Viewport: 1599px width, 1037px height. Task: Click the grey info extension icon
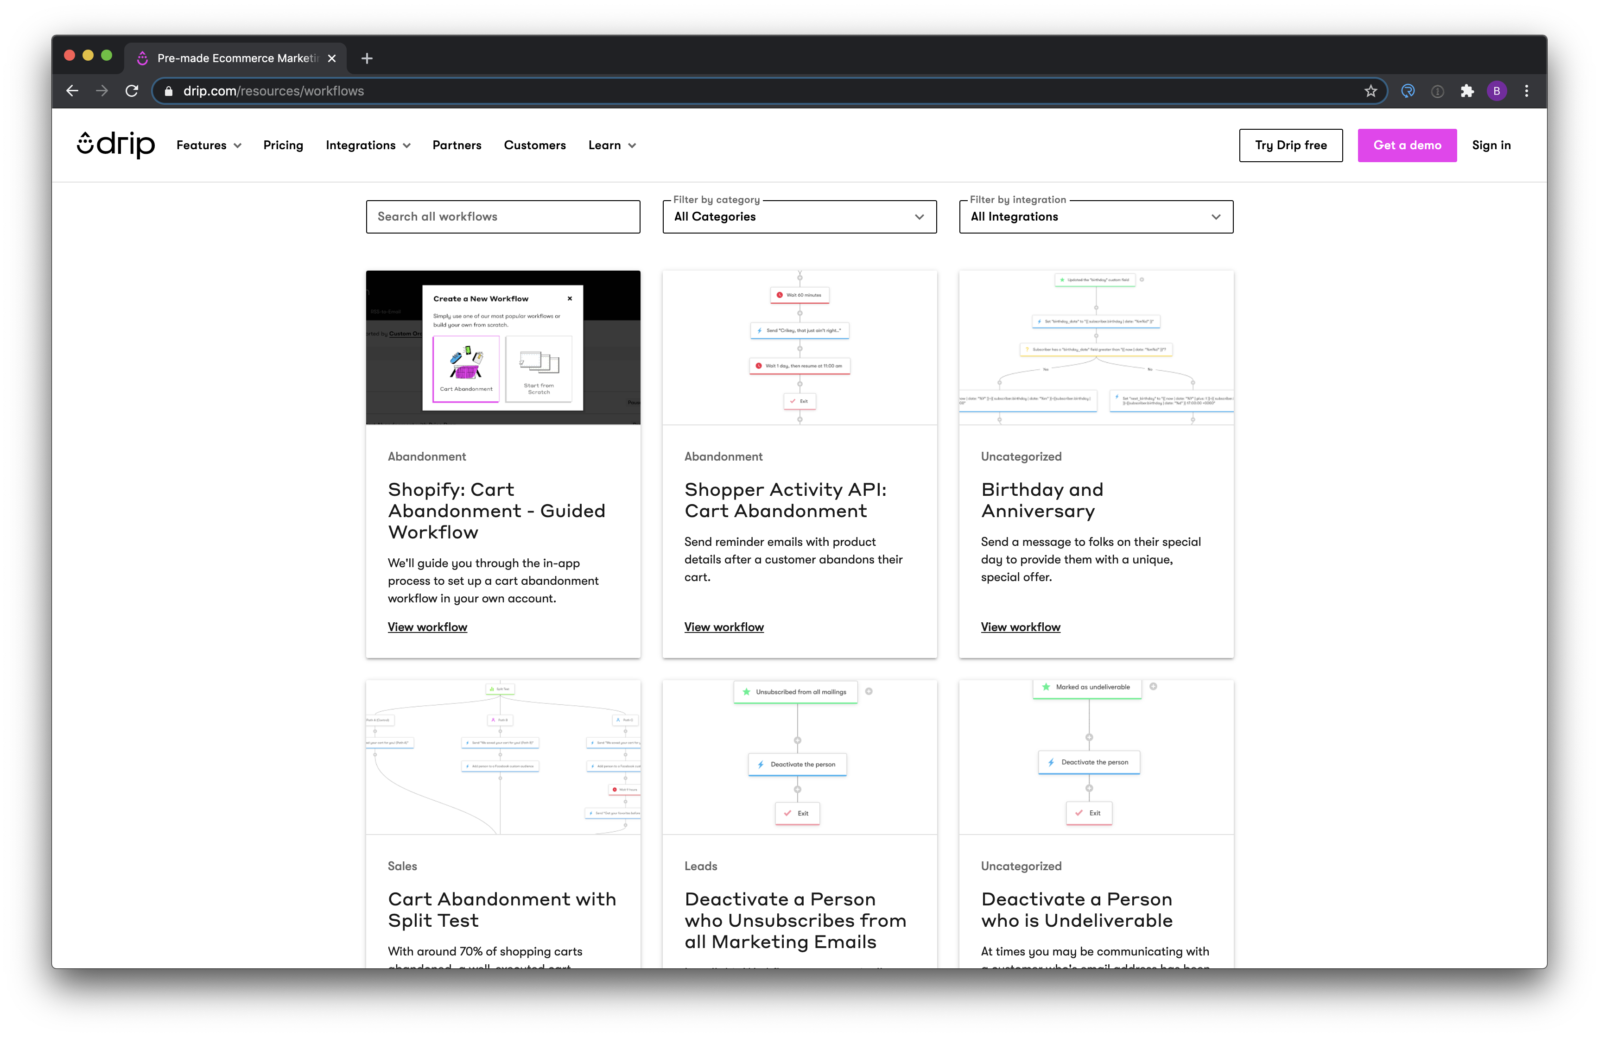[1437, 91]
